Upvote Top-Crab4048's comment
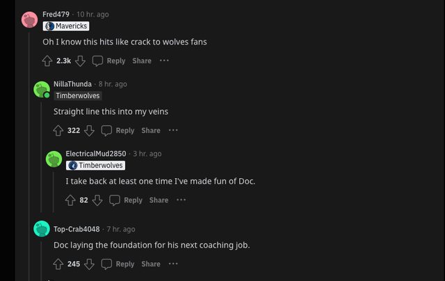The image size is (445, 281). [58, 264]
